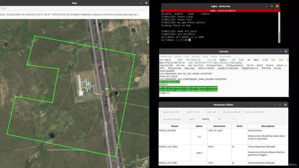Image resolution: width=299 pixels, height=168 pixels.
Task: Open the View menu in Map window
Action: pos(3,8)
